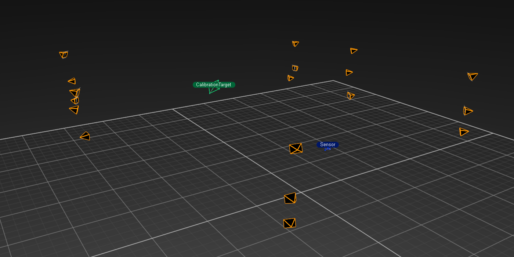This screenshot has width=514, height=257.
Task: Select the orange camera numbered 3
Action: (75, 100)
